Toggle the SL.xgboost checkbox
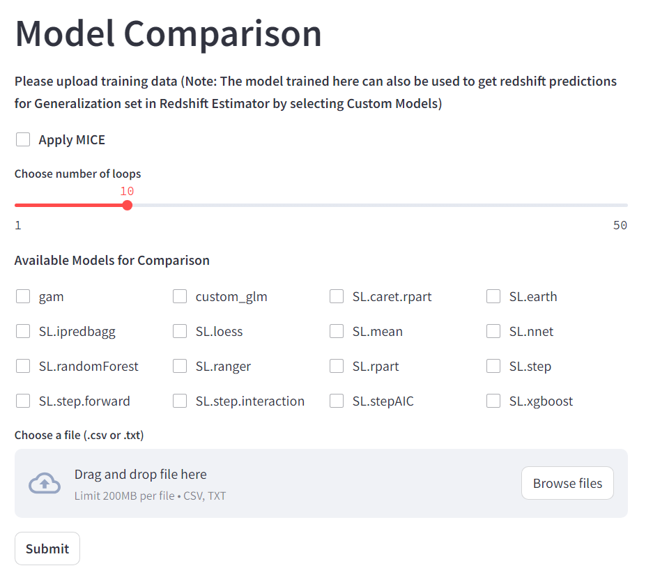653x575 pixels. click(x=493, y=401)
